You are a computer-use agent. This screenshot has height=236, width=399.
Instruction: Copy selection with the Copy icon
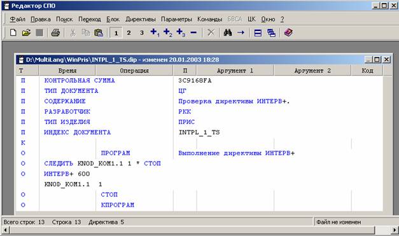point(85,32)
